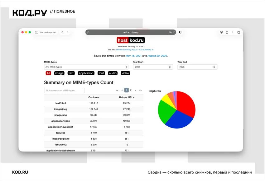Jump to first page with << button
The height and width of the screenshot is (181, 265).
tap(117, 90)
